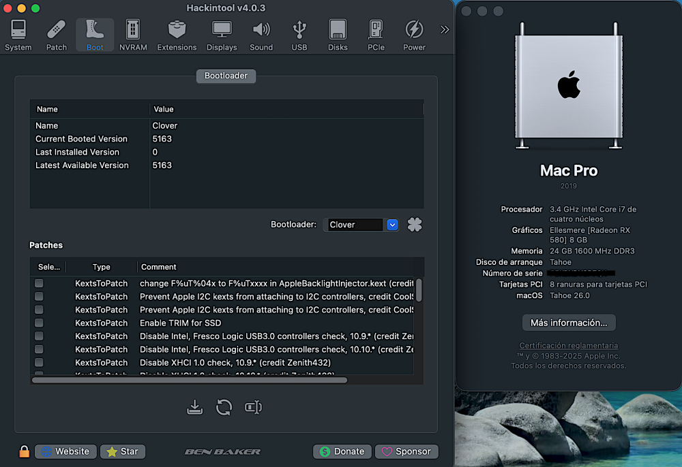Check the first Apple I2C kexts patch checkbox
This screenshot has width=682, height=467.
click(39, 296)
